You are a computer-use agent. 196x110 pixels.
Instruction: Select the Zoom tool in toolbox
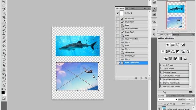point(4,86)
